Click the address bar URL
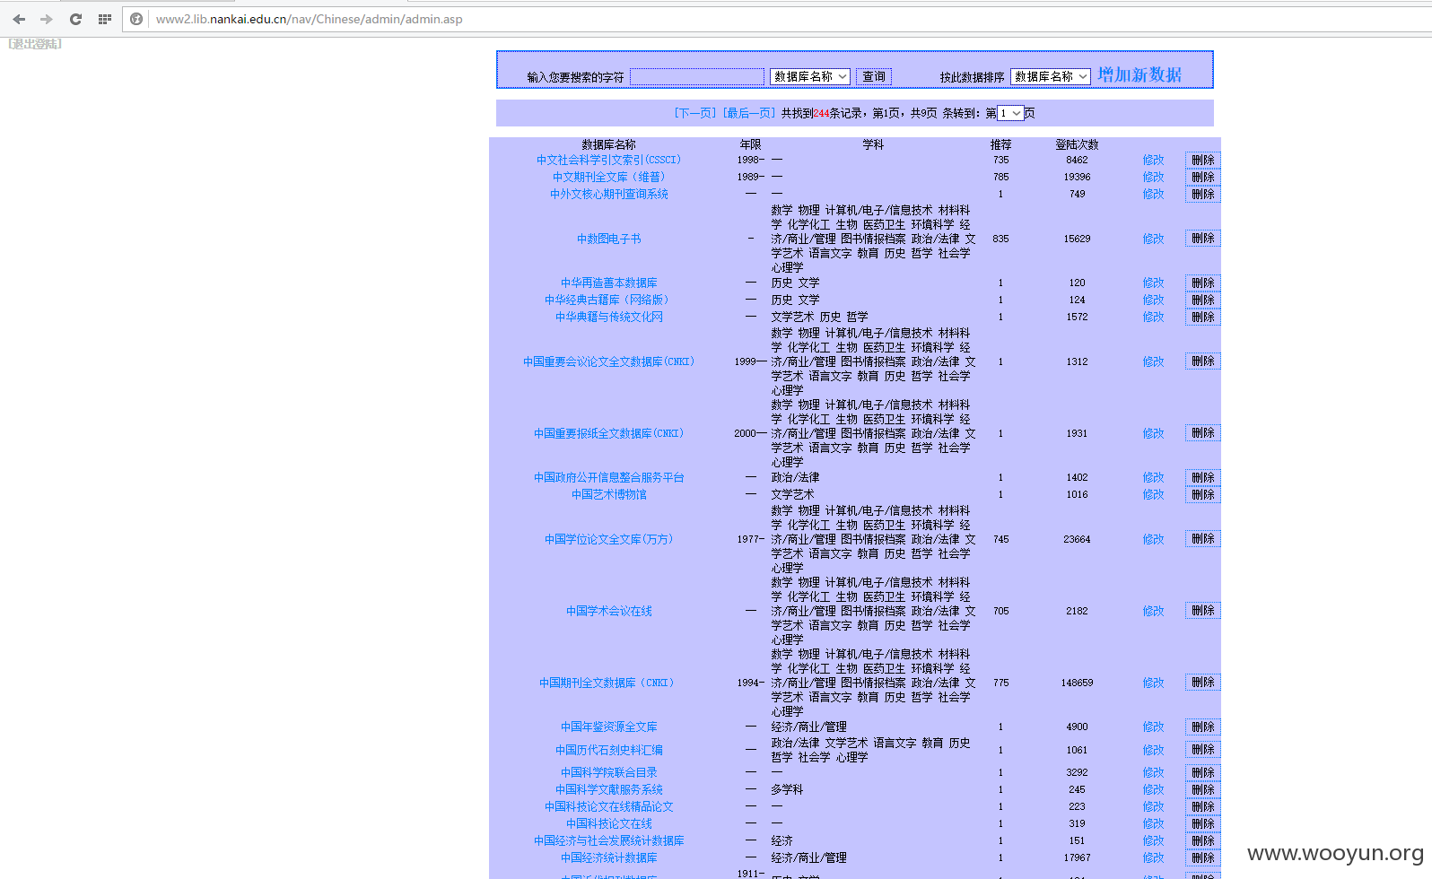 [x=310, y=19]
